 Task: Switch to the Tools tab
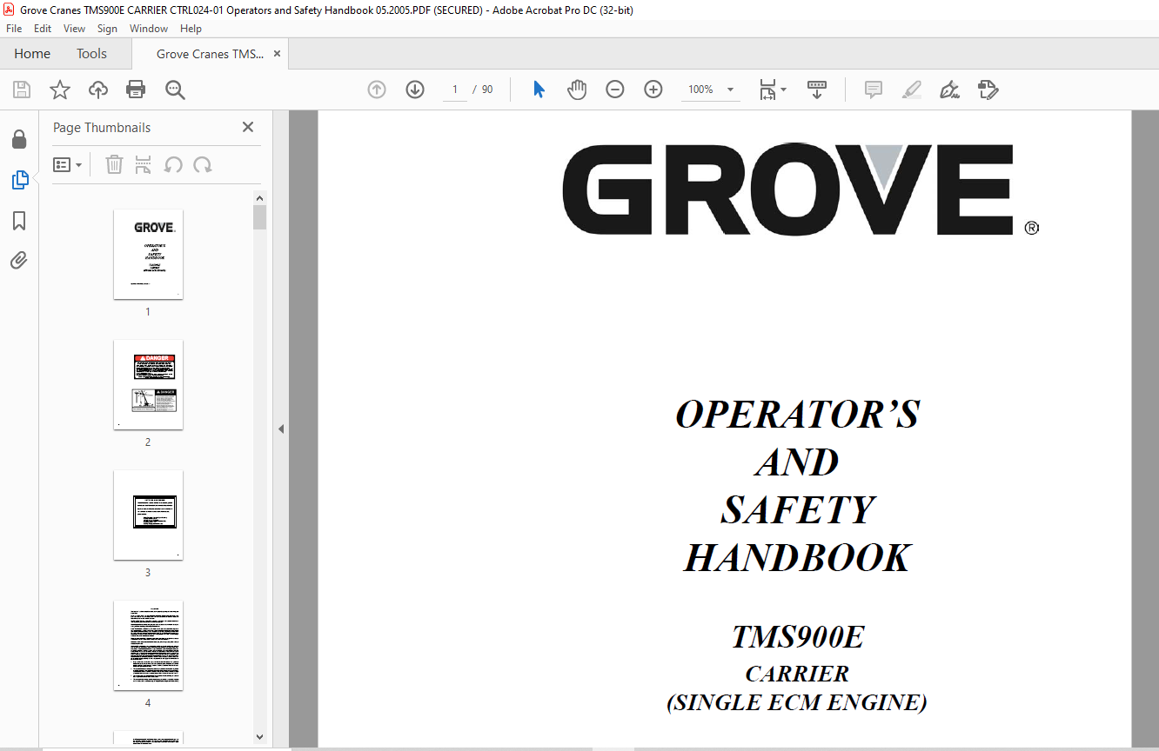(91, 54)
